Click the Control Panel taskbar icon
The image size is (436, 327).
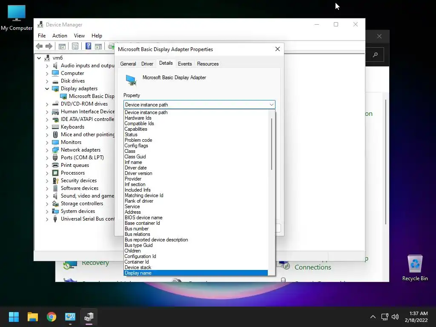(x=70, y=317)
